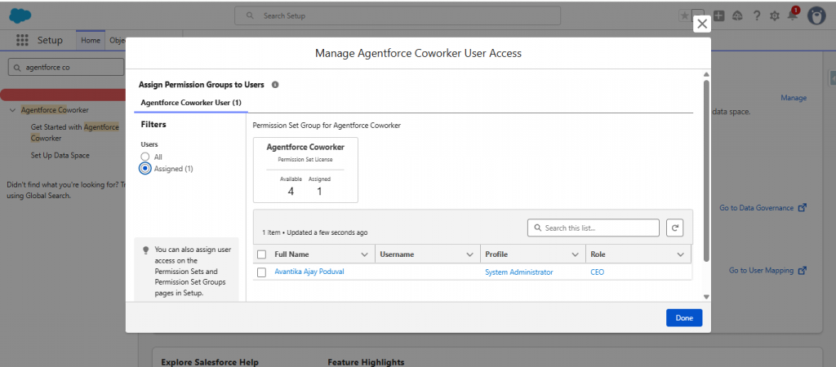Click the Explore Salesforce Help heading
Viewport: 836px width, 367px height.
pyautogui.click(x=210, y=362)
